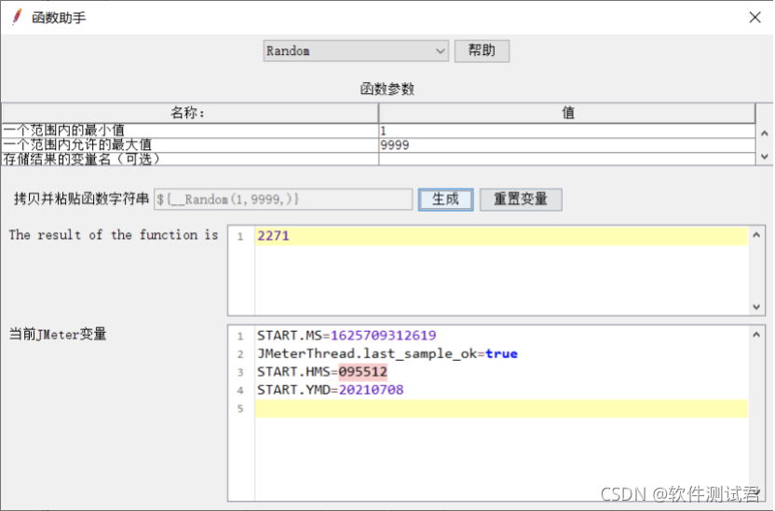Click scroll up arrow in JMeter variables box

[x=756, y=335]
